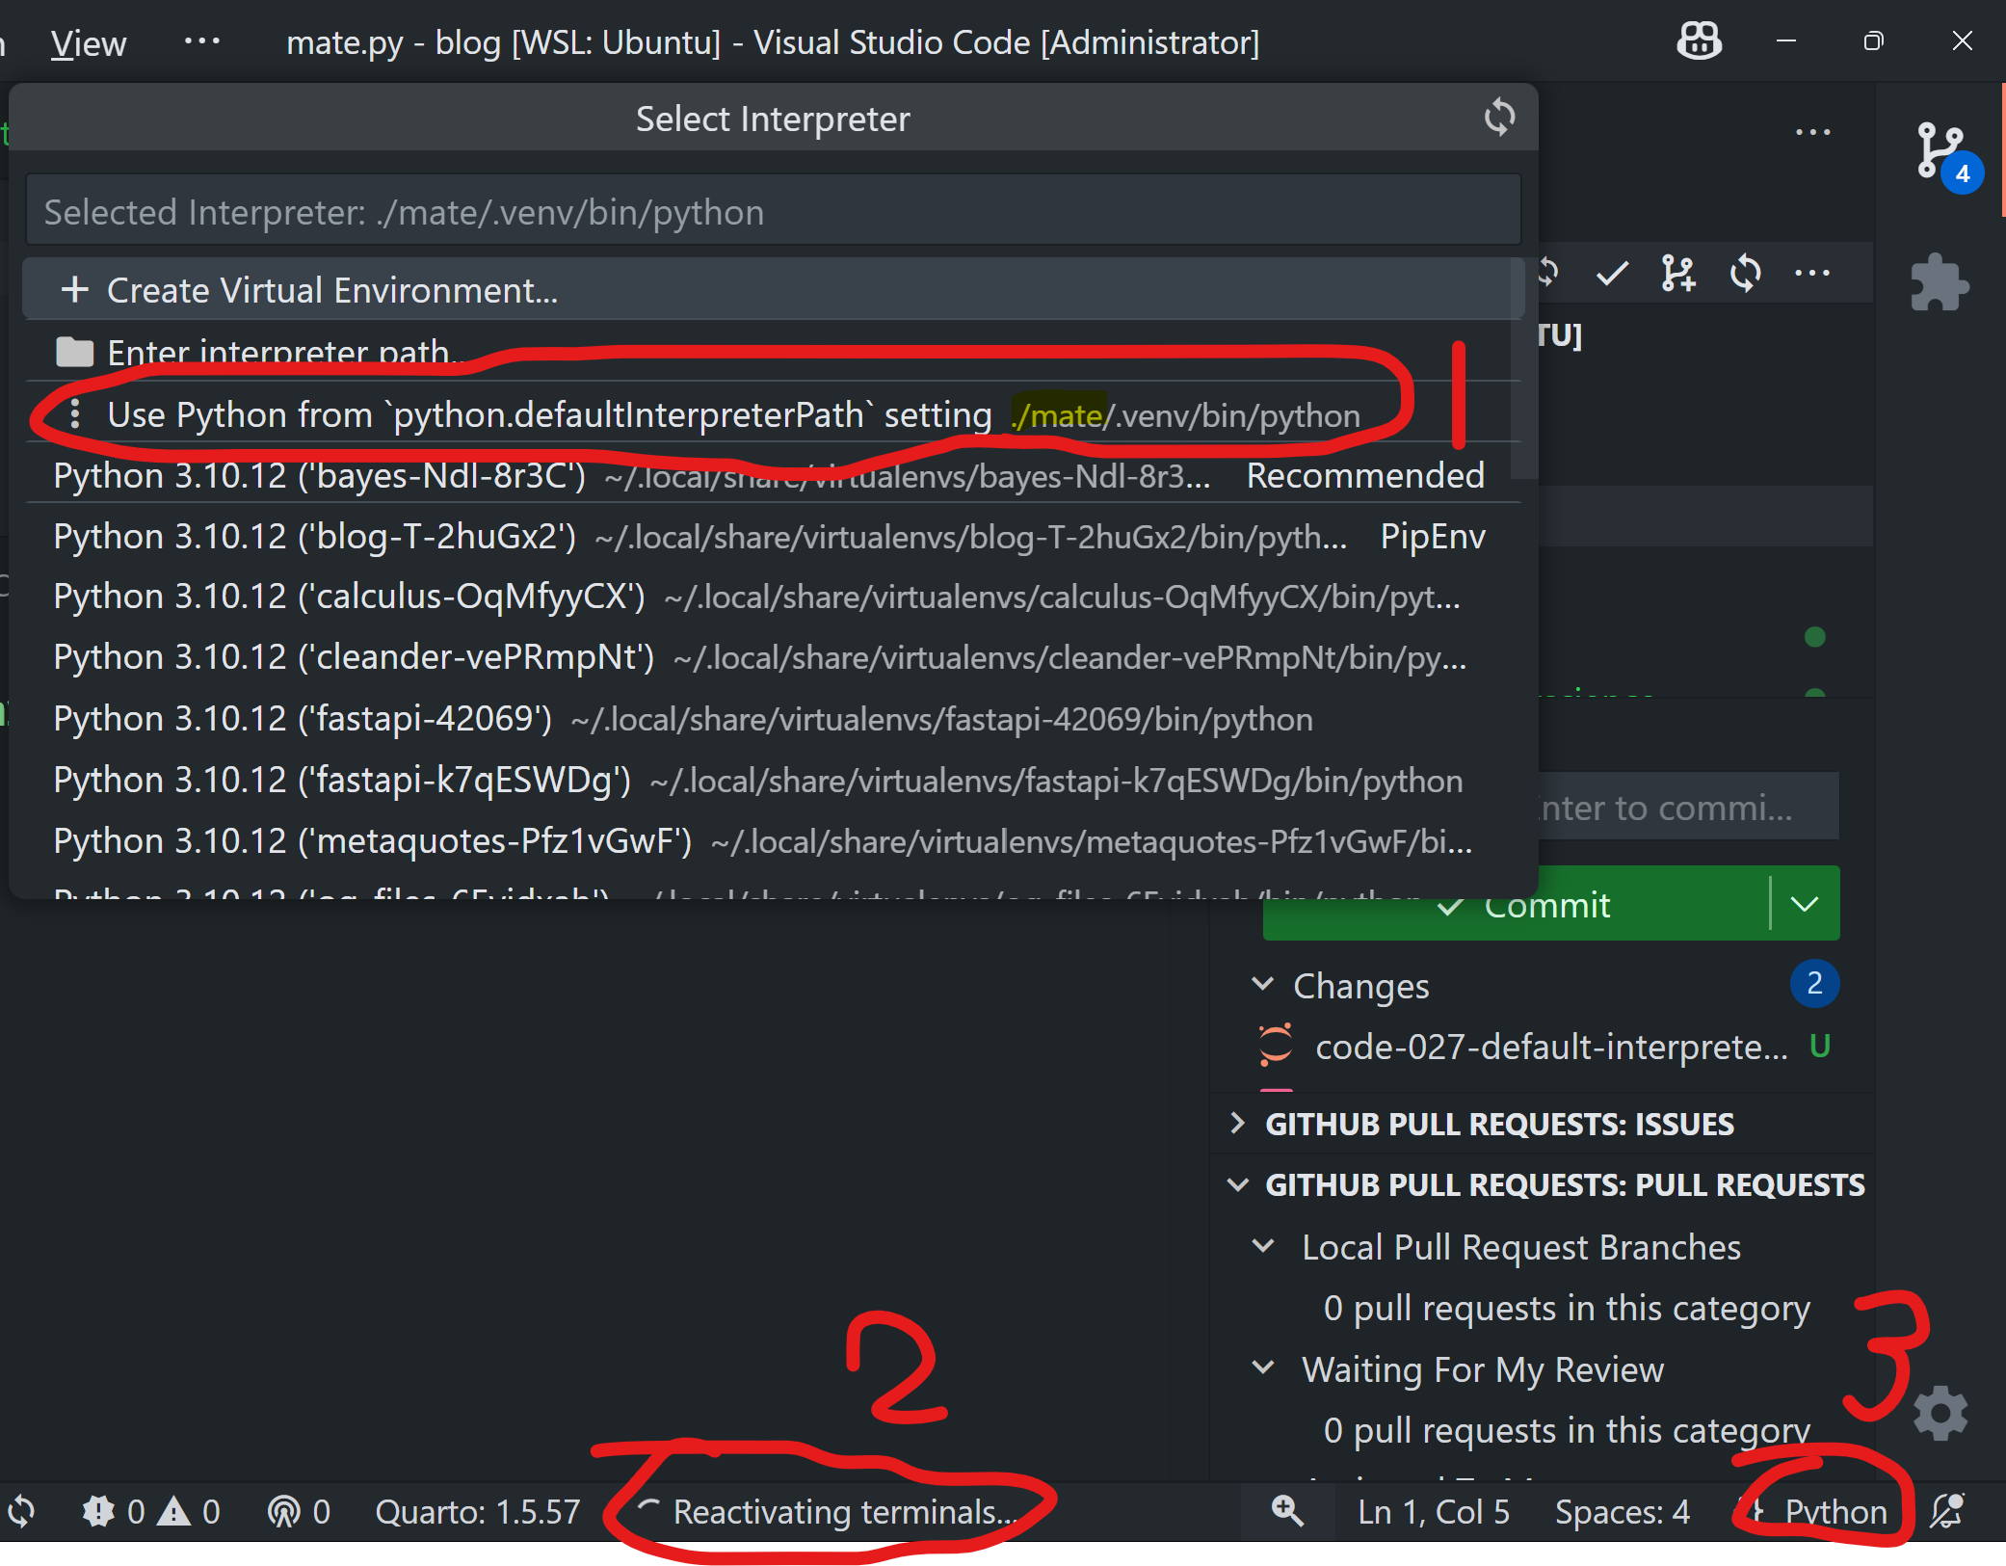Open the panel's more actions ellipsis
The image size is (2006, 1566).
pos(1812,132)
